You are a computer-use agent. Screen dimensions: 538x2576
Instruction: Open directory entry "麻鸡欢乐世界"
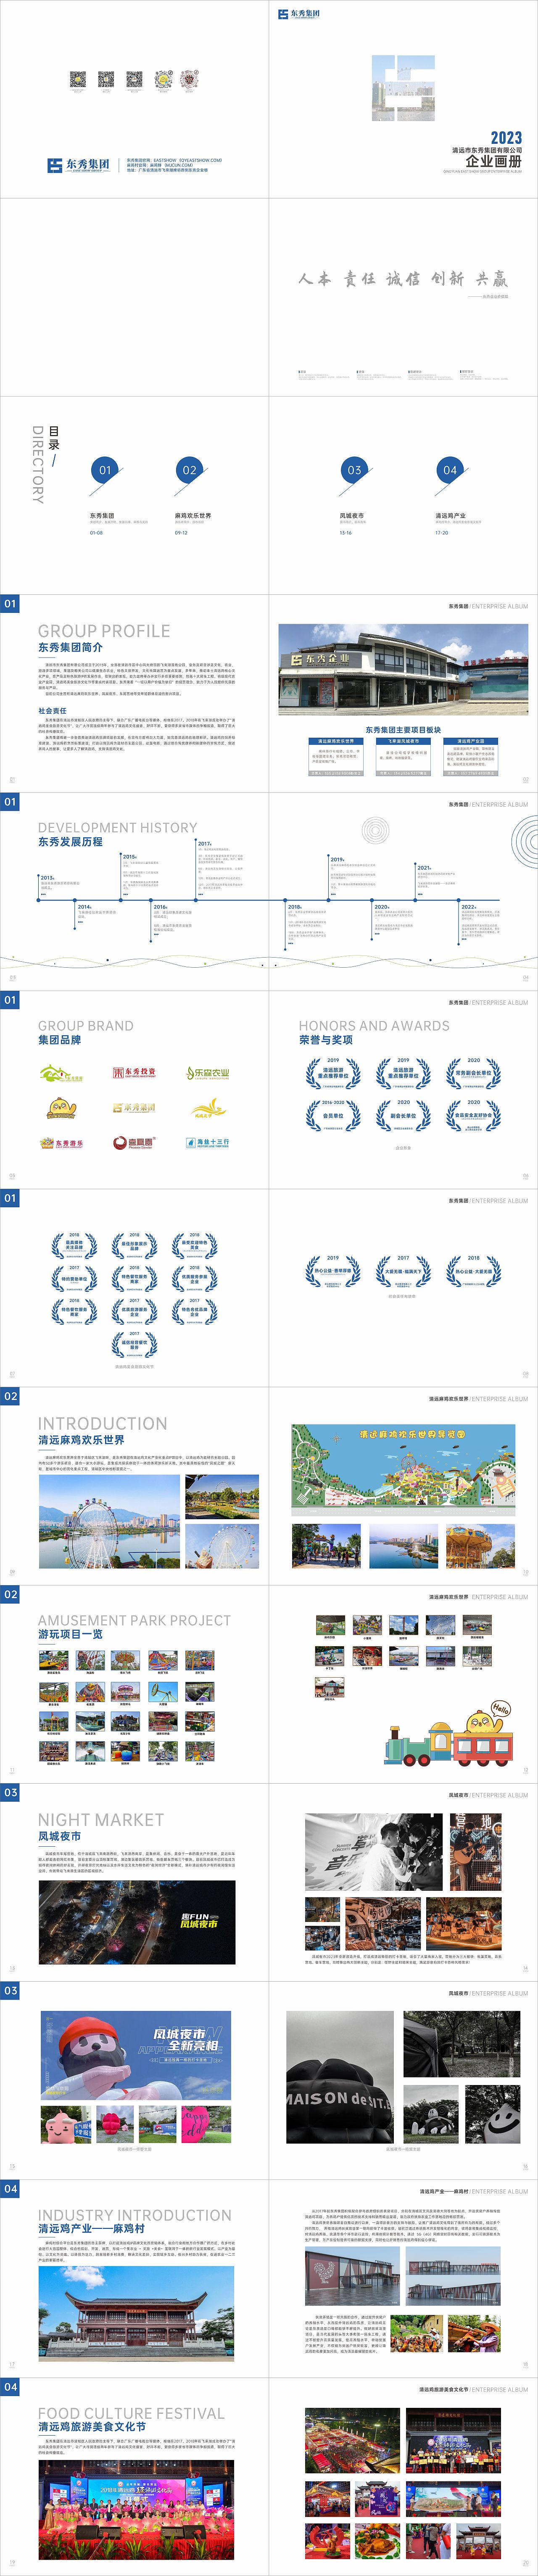pos(193,516)
